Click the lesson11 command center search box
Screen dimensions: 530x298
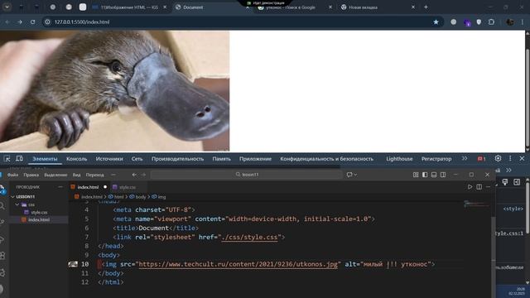(247, 175)
